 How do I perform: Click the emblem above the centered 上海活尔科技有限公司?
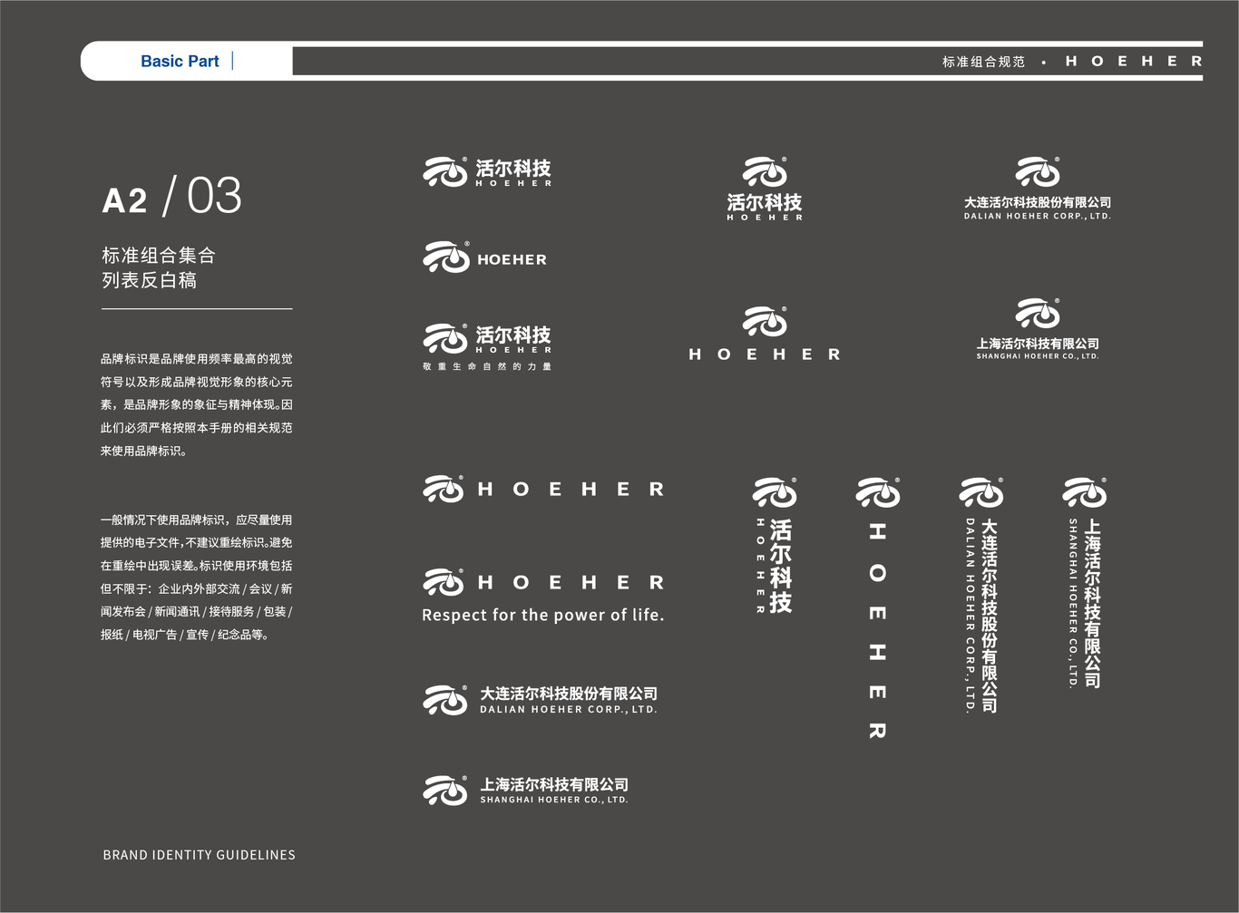point(1038,313)
